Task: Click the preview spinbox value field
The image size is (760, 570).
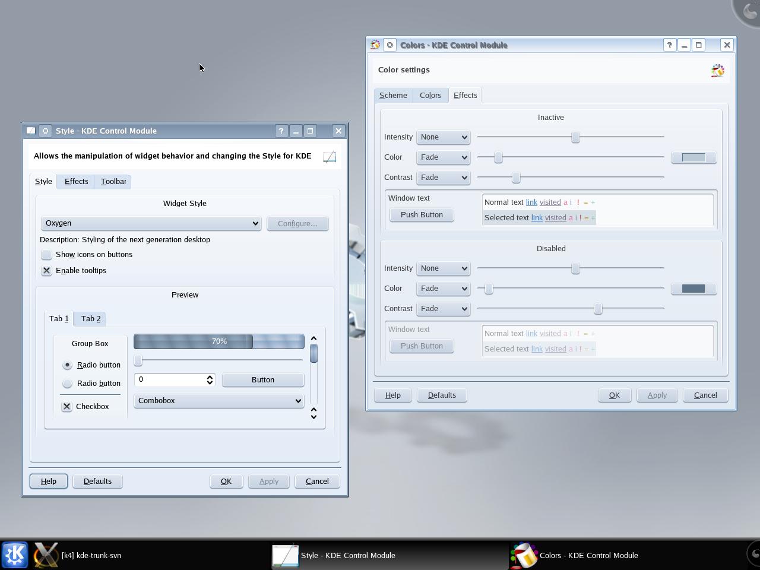Action: 169,379
